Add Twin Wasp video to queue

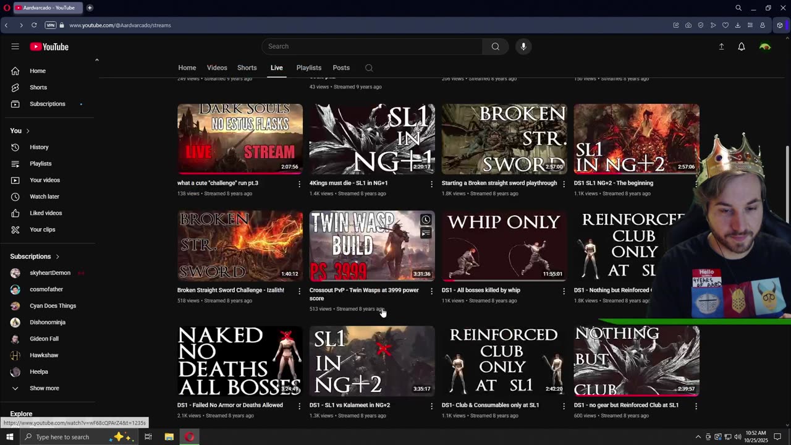pos(426,233)
